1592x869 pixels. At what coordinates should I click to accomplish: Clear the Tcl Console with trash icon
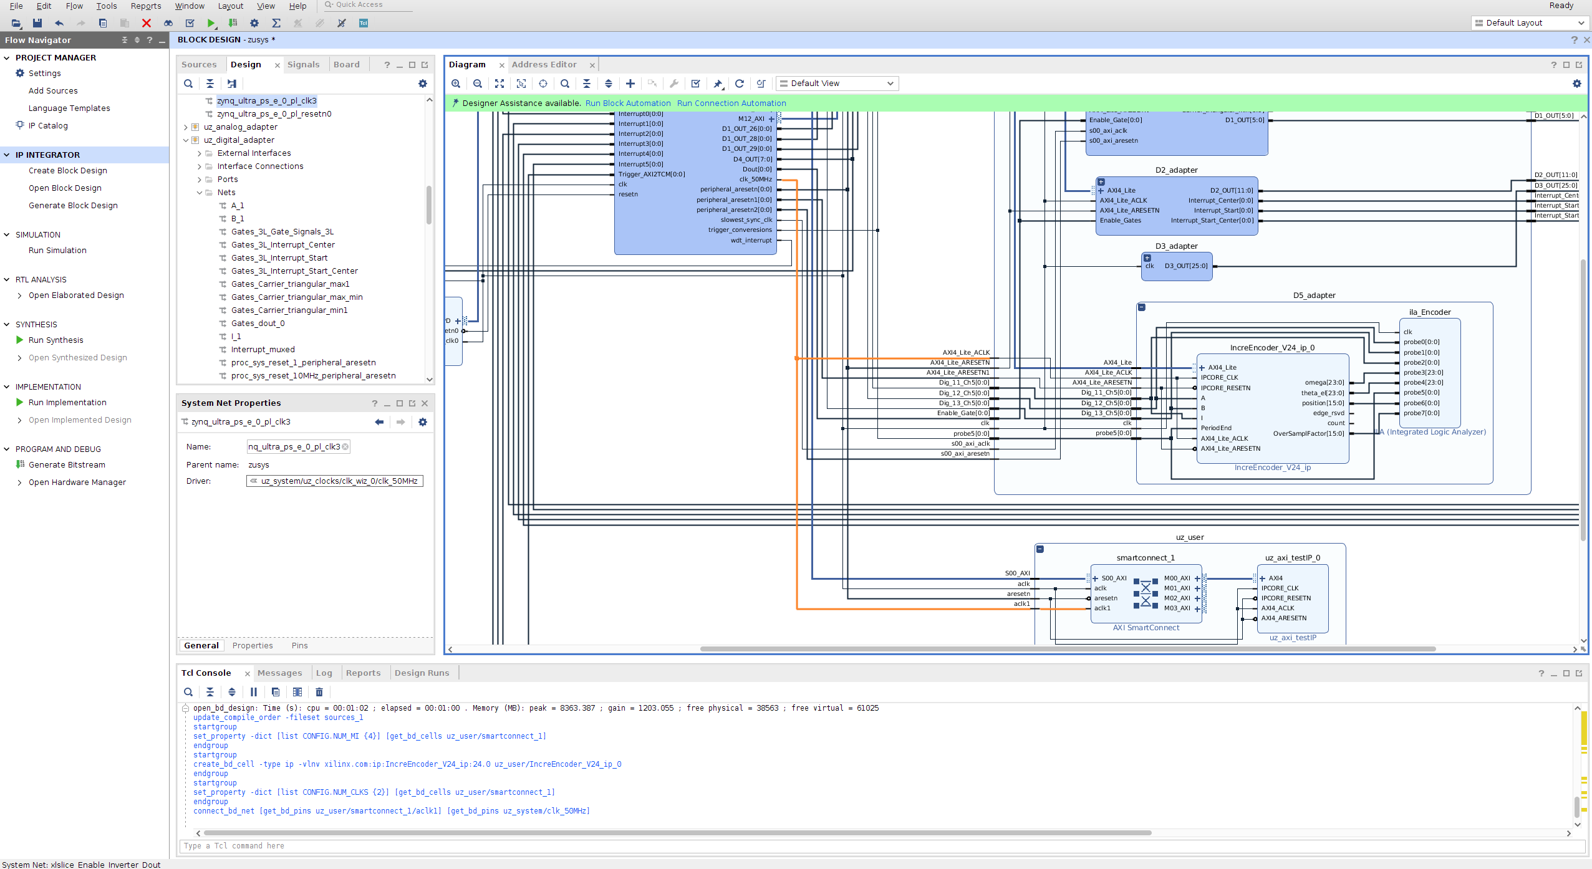click(x=319, y=692)
